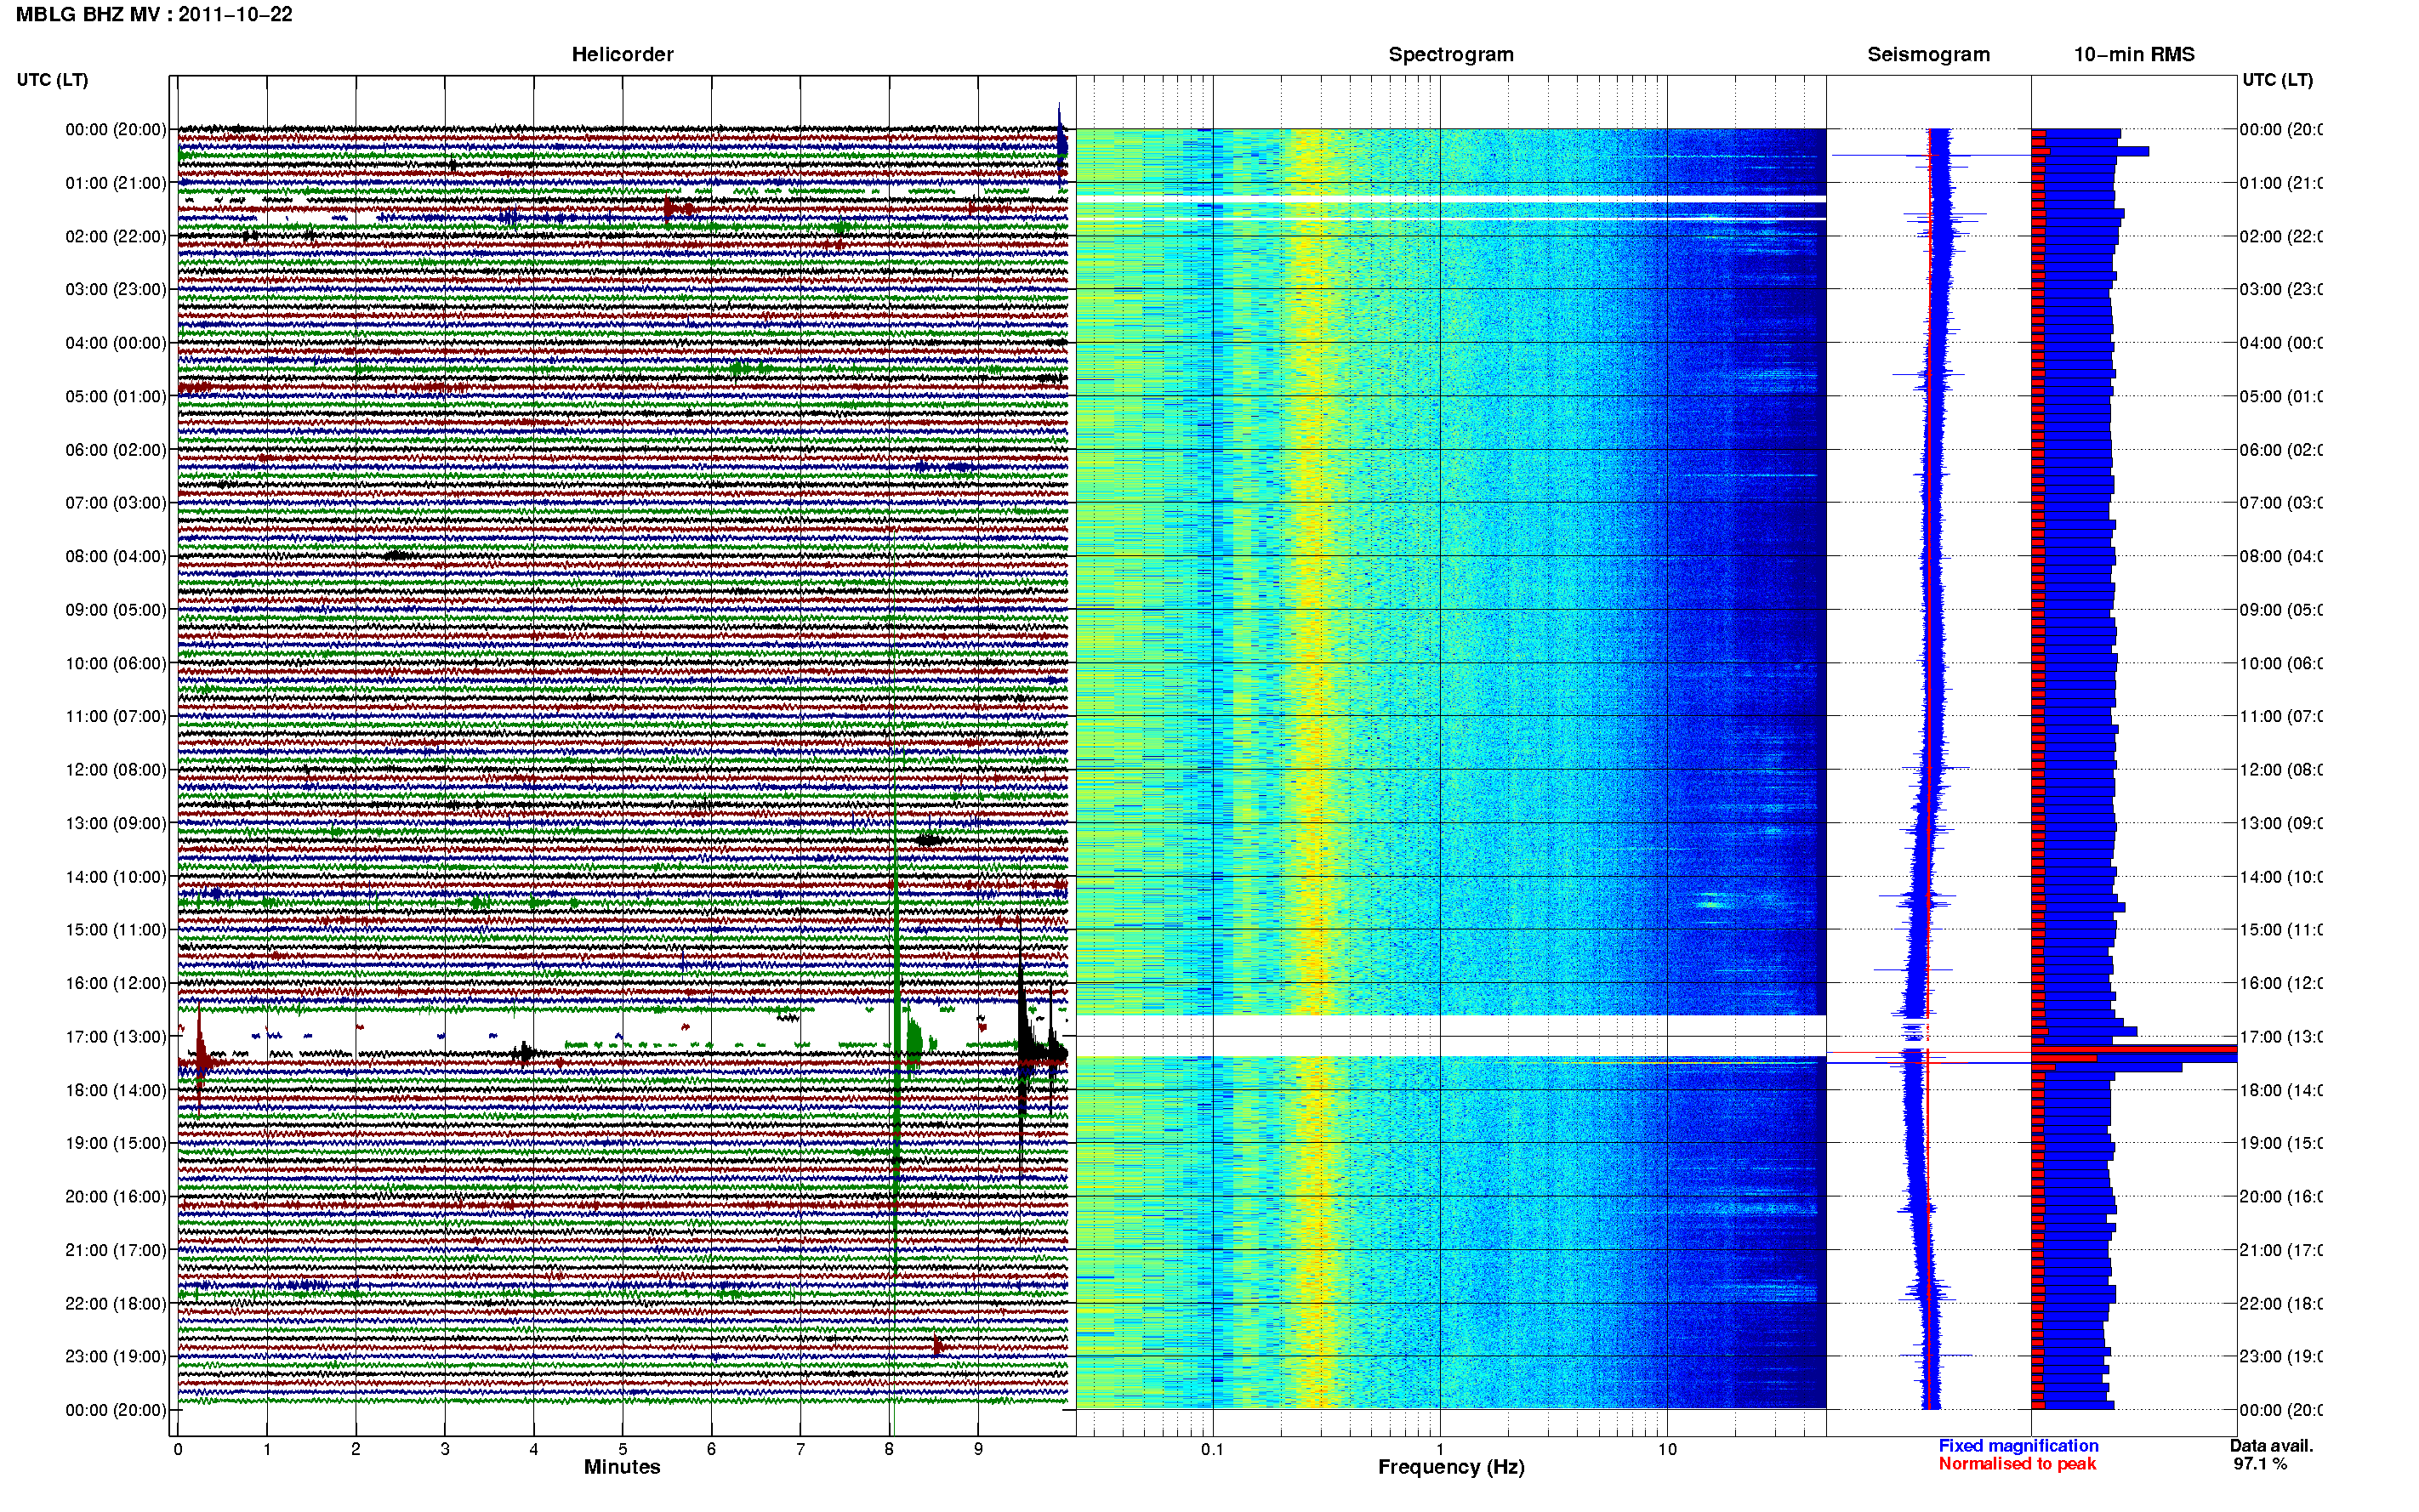
Task: Click the left '13:00 (09:00)' time label
Action: [116, 824]
